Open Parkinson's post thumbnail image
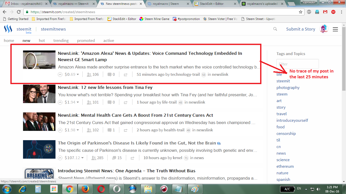 pyautogui.click(x=39, y=150)
